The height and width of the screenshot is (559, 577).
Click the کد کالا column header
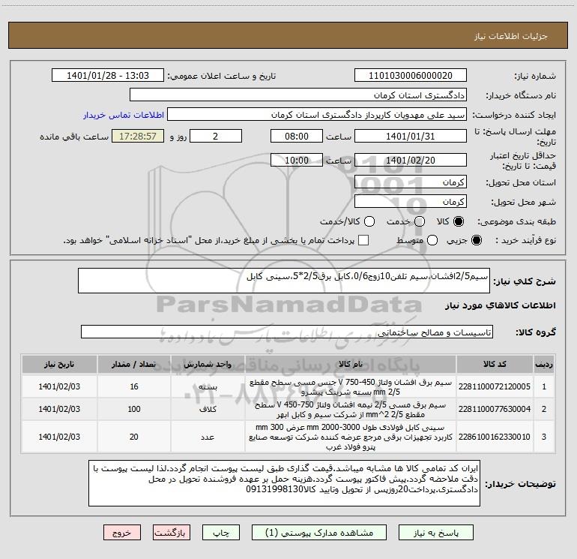(x=495, y=365)
